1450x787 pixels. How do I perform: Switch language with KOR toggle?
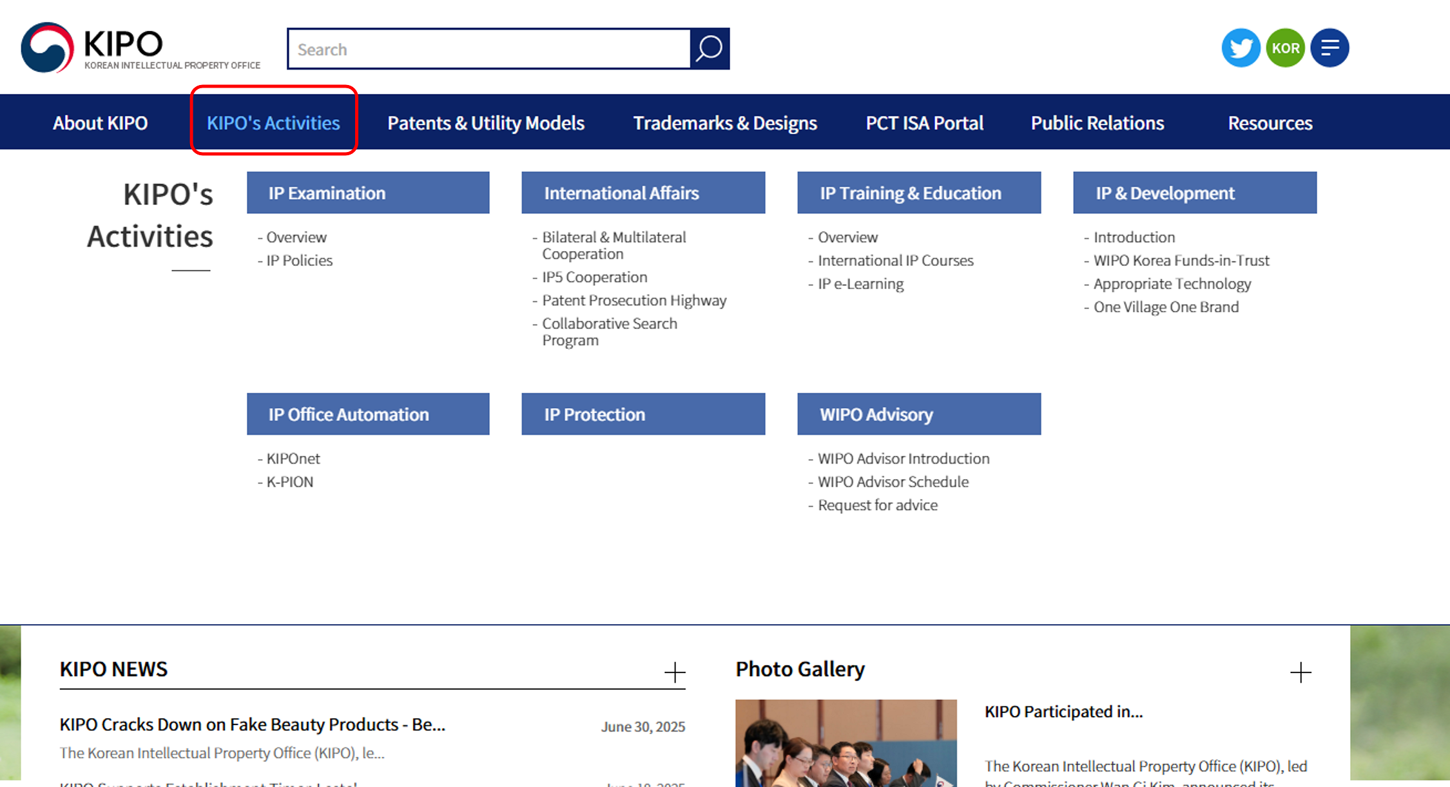pos(1285,48)
